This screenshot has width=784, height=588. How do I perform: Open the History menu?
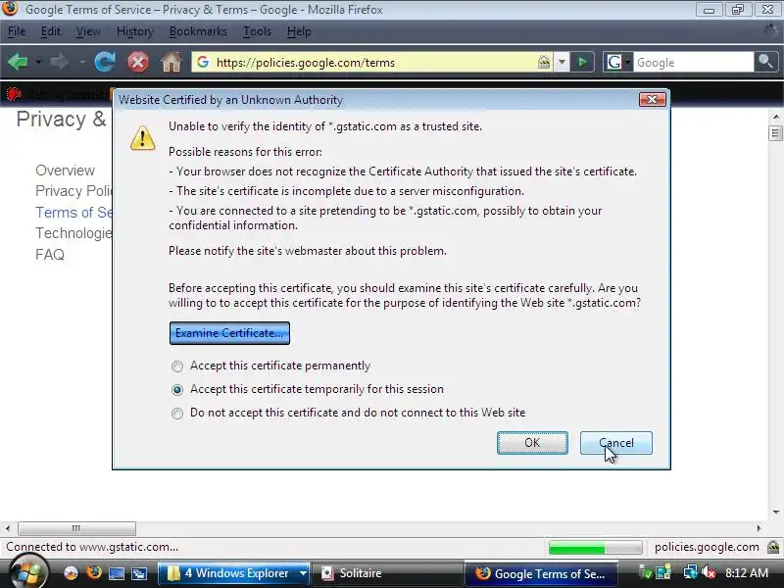click(x=135, y=31)
